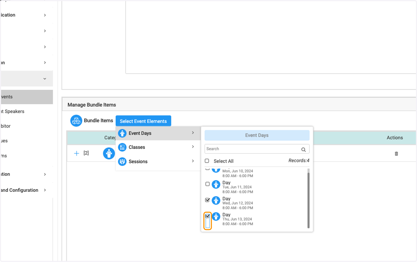
Task: Click the podium icon in bundle row [2]
Action: (x=109, y=153)
